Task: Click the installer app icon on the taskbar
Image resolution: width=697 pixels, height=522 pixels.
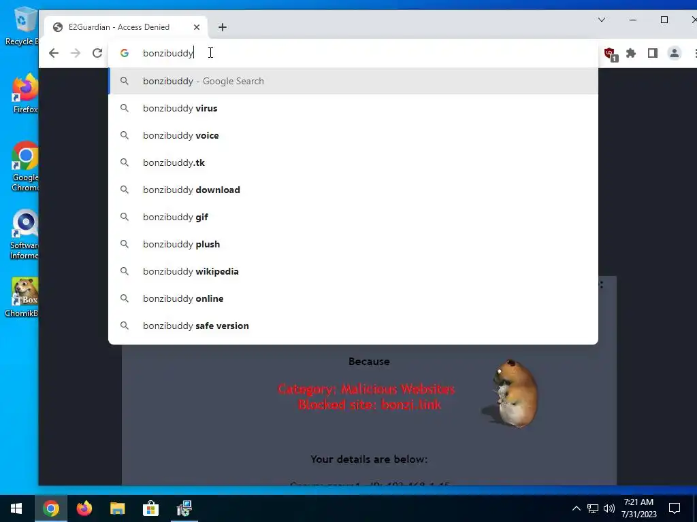Action: tap(184, 508)
